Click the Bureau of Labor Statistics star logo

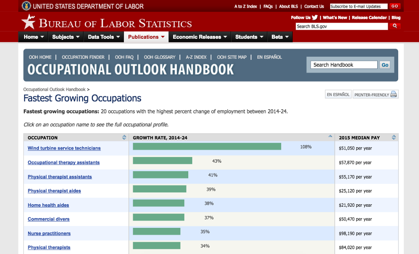tap(28, 22)
